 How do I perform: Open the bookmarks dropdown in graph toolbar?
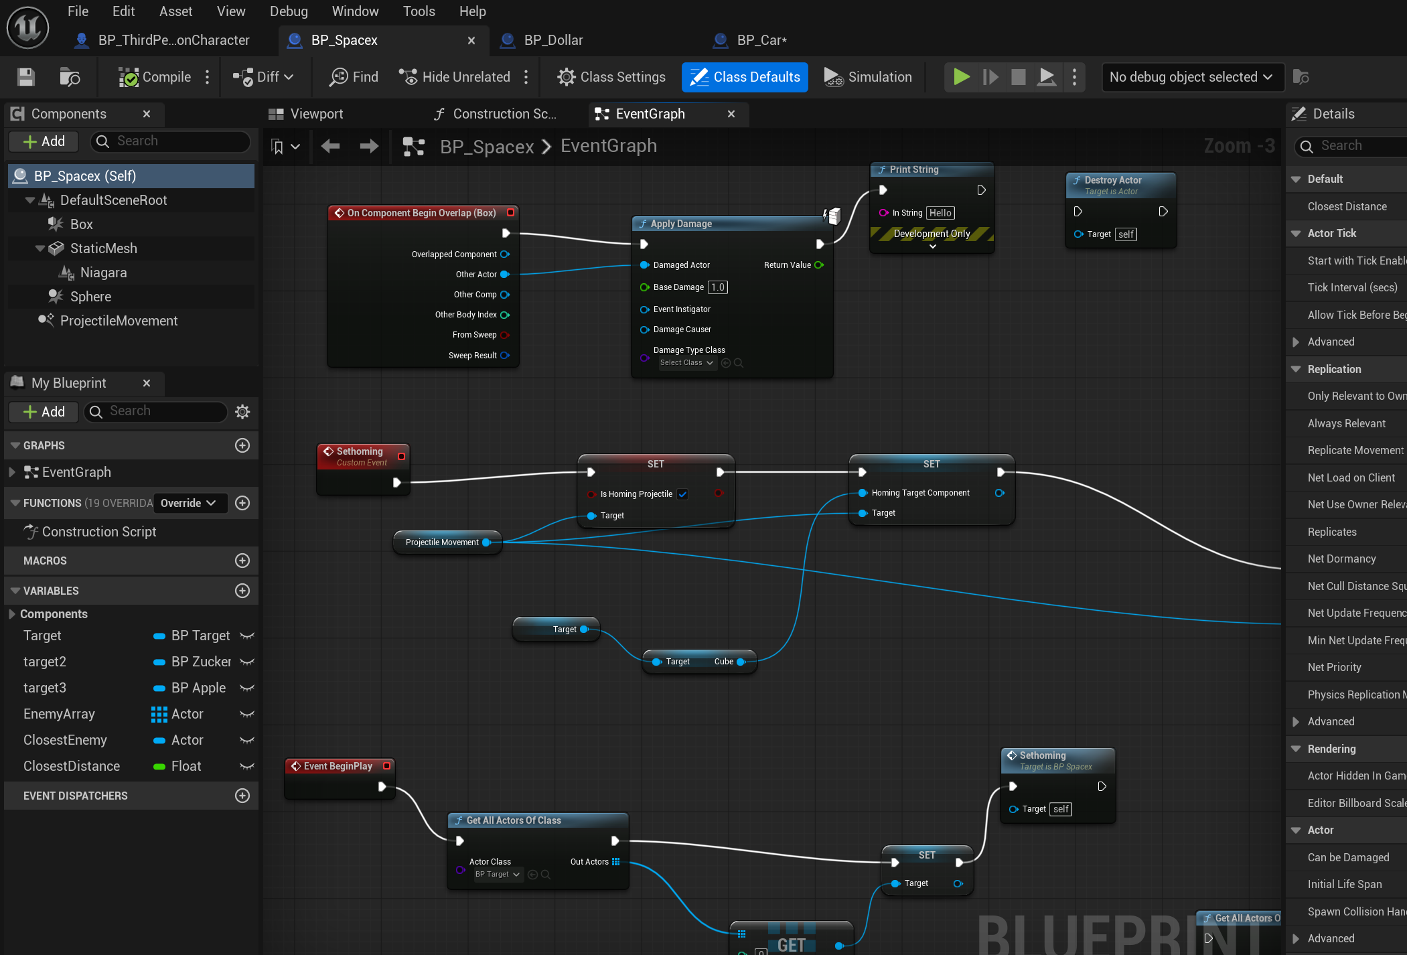(285, 146)
